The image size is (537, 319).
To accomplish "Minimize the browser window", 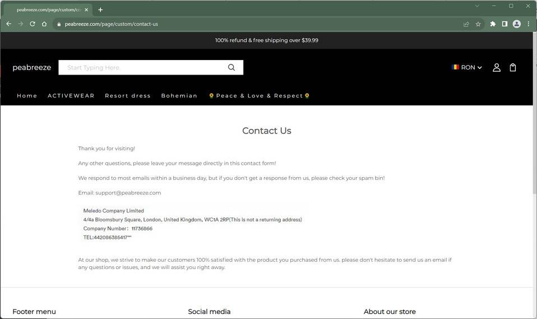I will click(494, 6).
